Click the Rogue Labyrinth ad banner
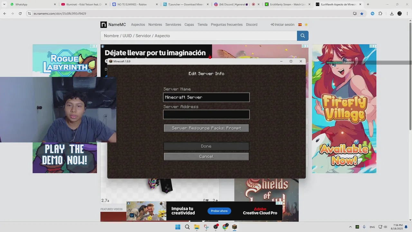Viewport: 412px width, 232px height. [x=65, y=61]
